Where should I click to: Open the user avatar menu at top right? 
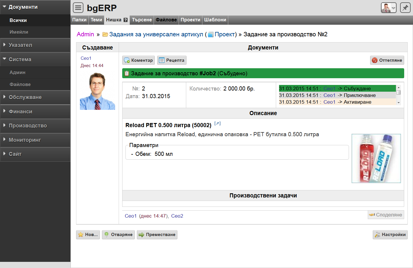pyautogui.click(x=388, y=8)
